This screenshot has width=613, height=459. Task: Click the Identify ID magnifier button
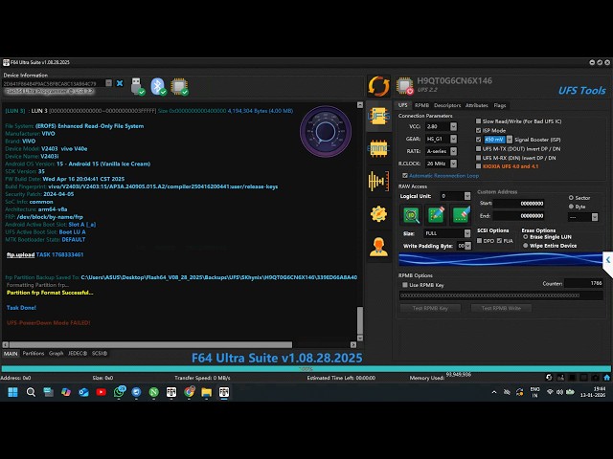pos(411,215)
